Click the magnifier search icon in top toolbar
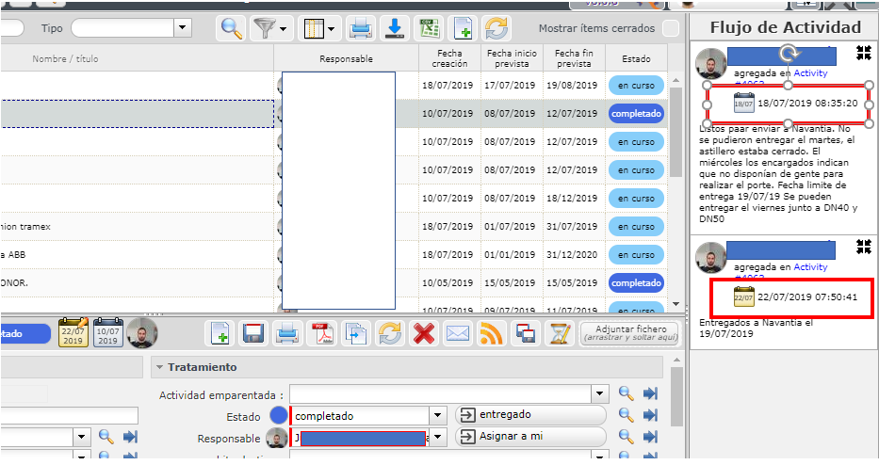The height and width of the screenshot is (465, 879). (231, 28)
